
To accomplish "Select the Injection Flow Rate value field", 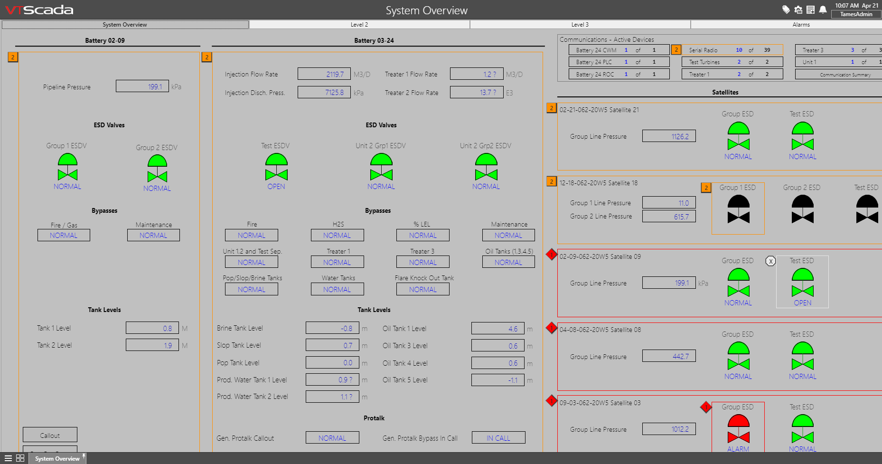I will click(324, 74).
